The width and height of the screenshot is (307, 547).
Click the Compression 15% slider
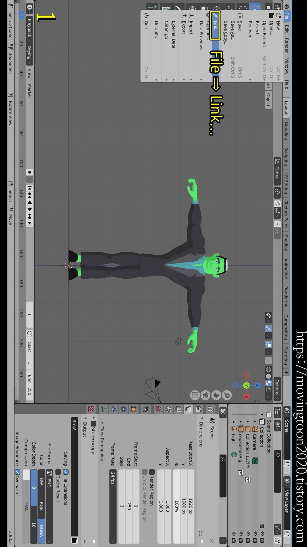[x=26, y=507]
